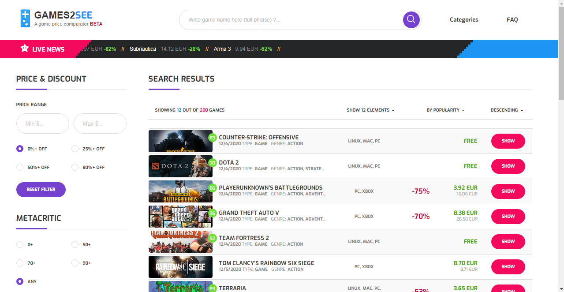This screenshot has height=292, width=564.
Task: Select the 0%+ OFF discount option
Action: [x=20, y=149]
